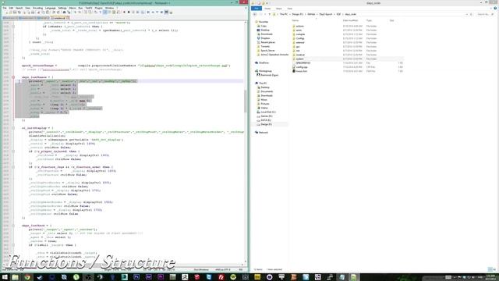This screenshot has height=281, width=499.
Task: Open OneDrive in Explorer navigation pane
Action: 264,62
